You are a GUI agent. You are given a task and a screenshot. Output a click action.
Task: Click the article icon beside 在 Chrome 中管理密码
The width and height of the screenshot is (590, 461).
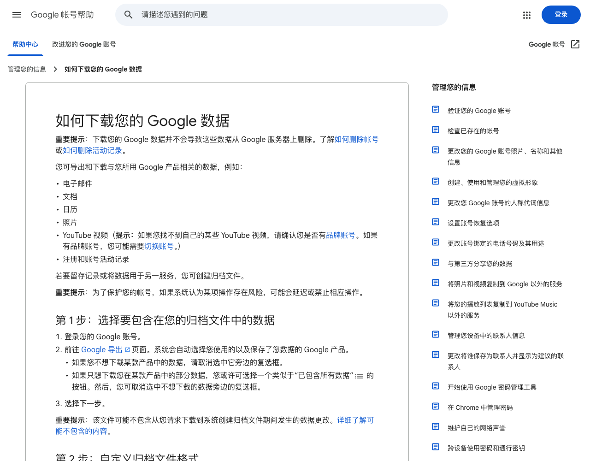(x=436, y=406)
